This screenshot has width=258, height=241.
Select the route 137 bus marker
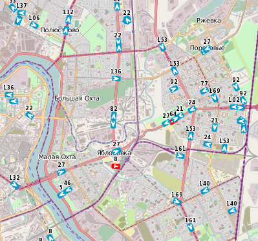[21, 13]
